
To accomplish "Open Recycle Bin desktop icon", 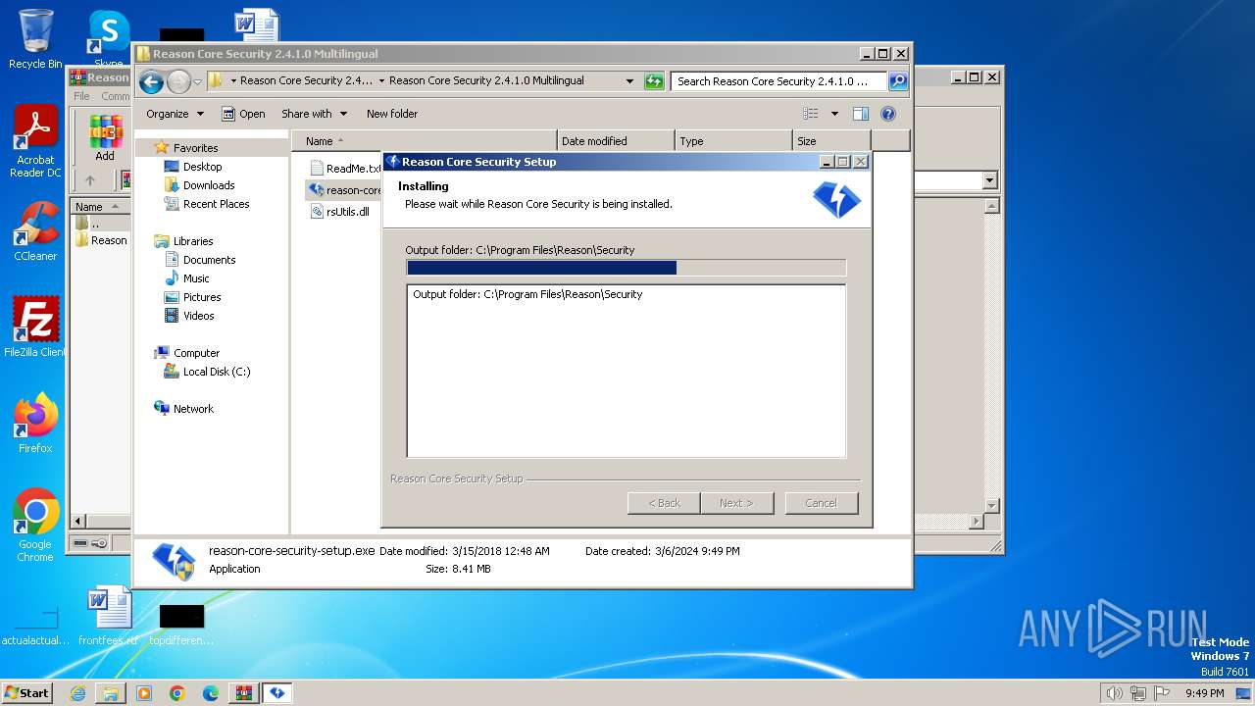I will tap(35, 39).
